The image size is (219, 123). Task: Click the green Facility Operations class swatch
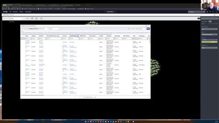coord(209,42)
